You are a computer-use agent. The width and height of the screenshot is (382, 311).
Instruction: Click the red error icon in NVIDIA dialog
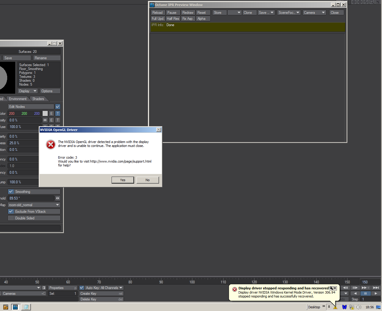click(51, 145)
